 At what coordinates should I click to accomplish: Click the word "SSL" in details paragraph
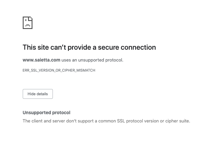pyautogui.click(x=121, y=121)
